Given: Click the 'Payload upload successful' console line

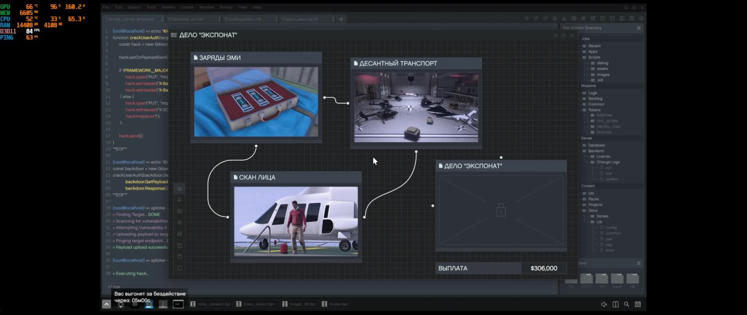Looking at the screenshot, I should coord(140,247).
